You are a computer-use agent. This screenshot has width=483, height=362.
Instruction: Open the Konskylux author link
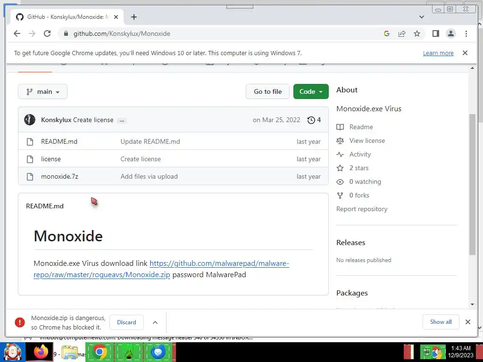coord(56,120)
